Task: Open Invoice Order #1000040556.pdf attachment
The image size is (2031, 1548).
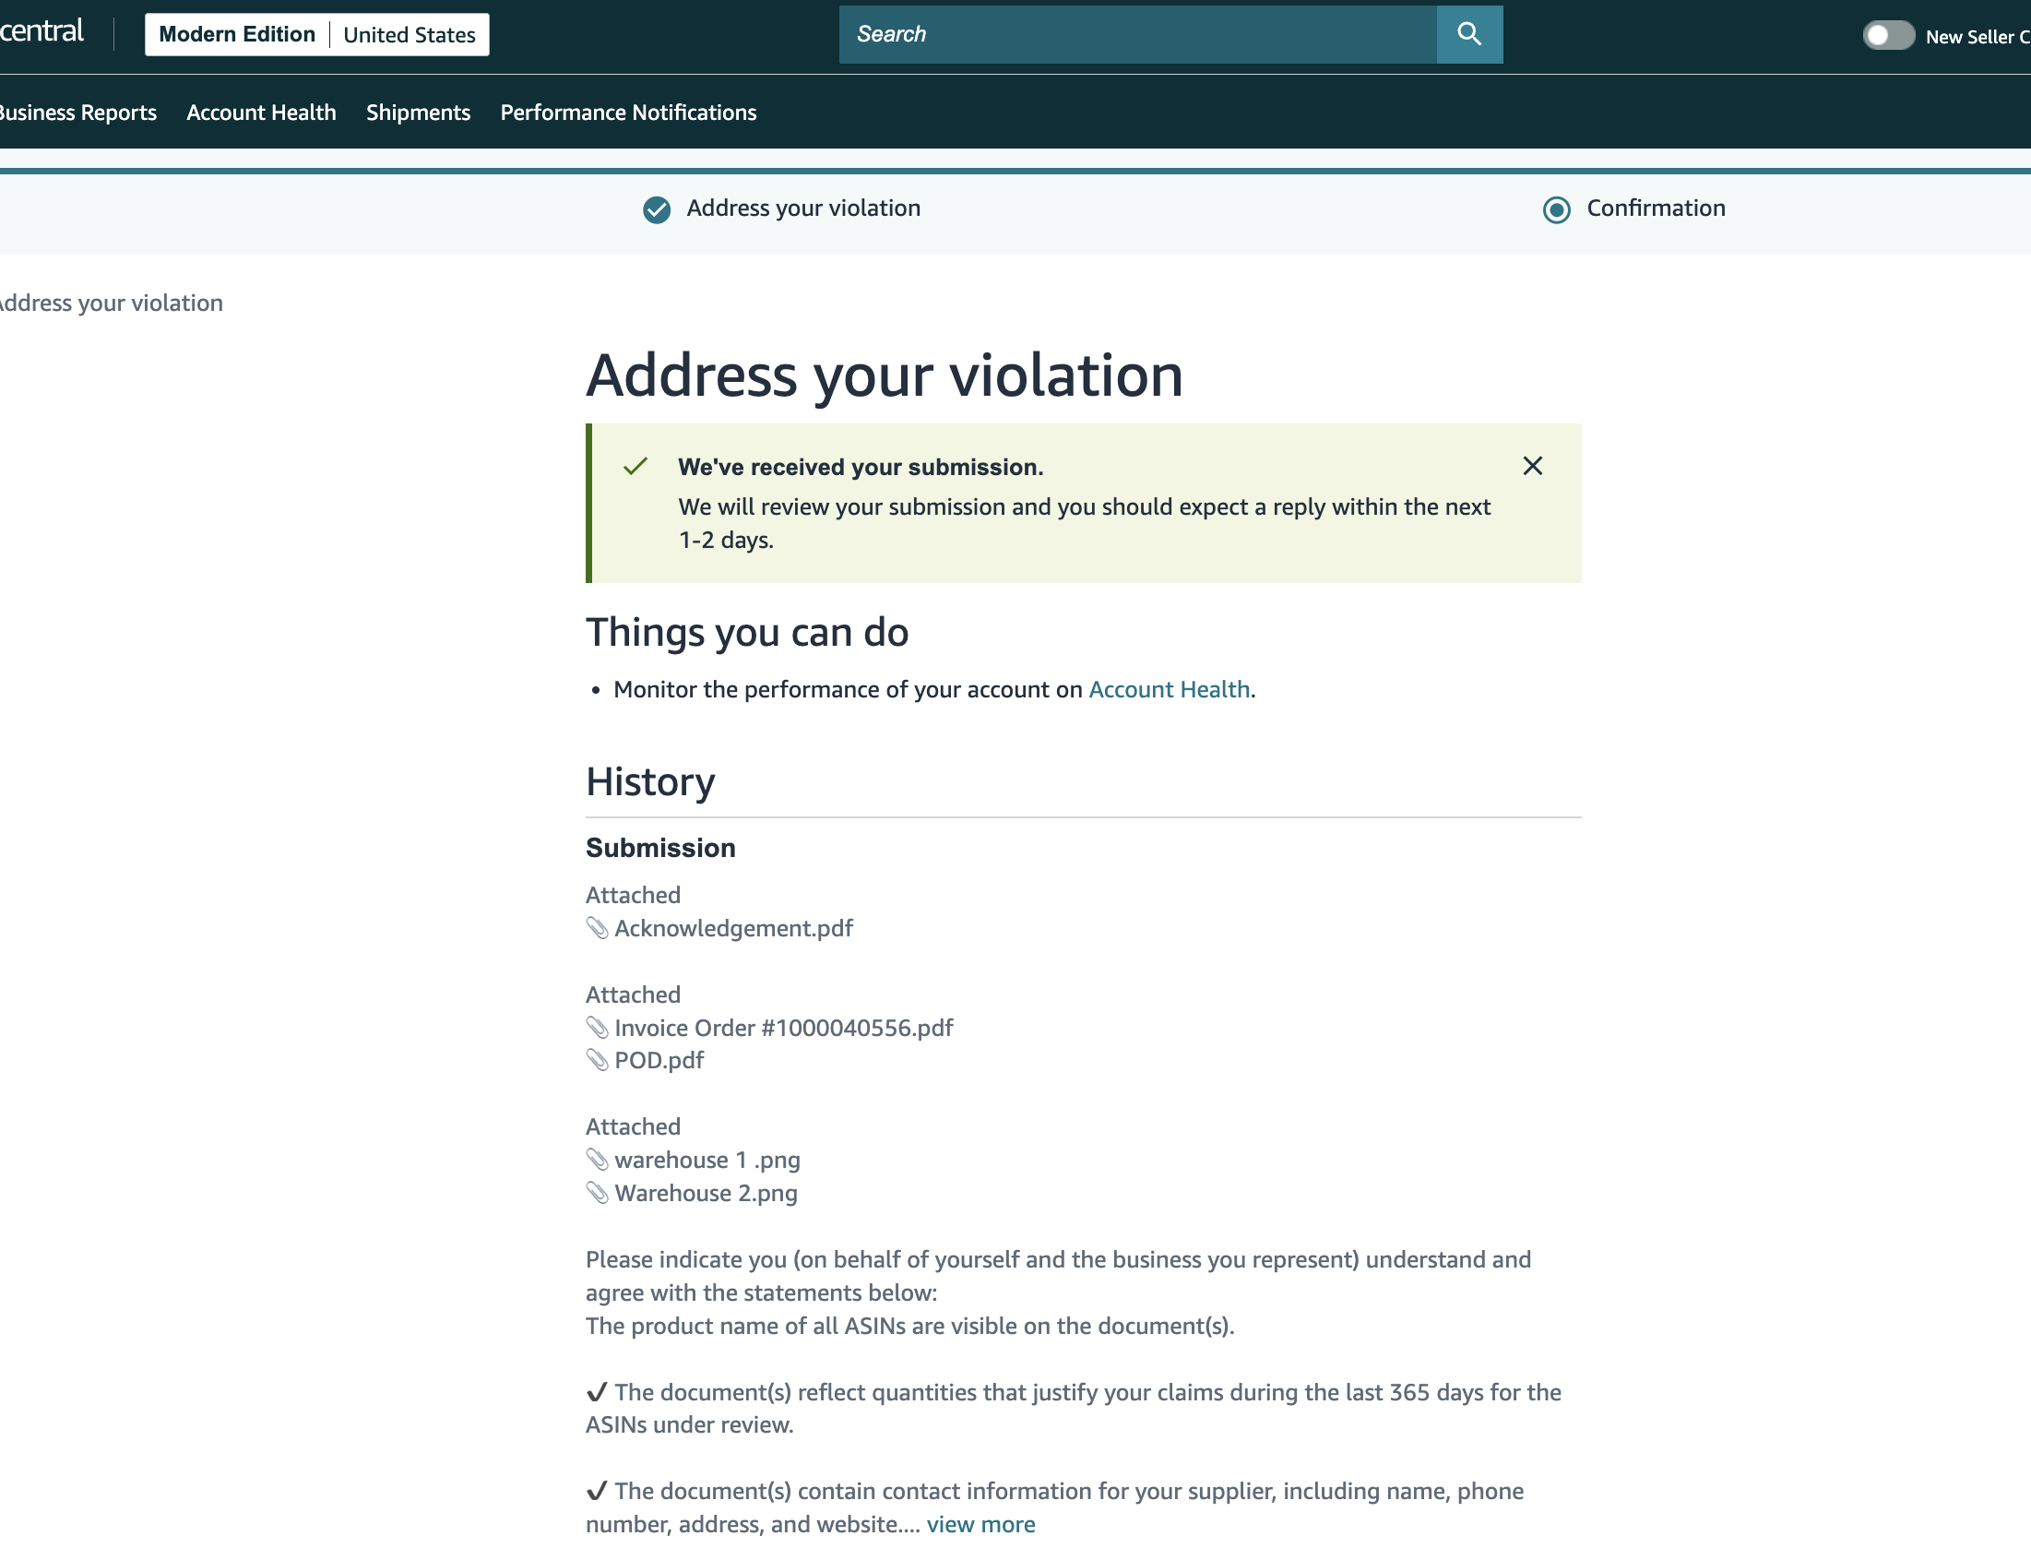Action: 783,1028
